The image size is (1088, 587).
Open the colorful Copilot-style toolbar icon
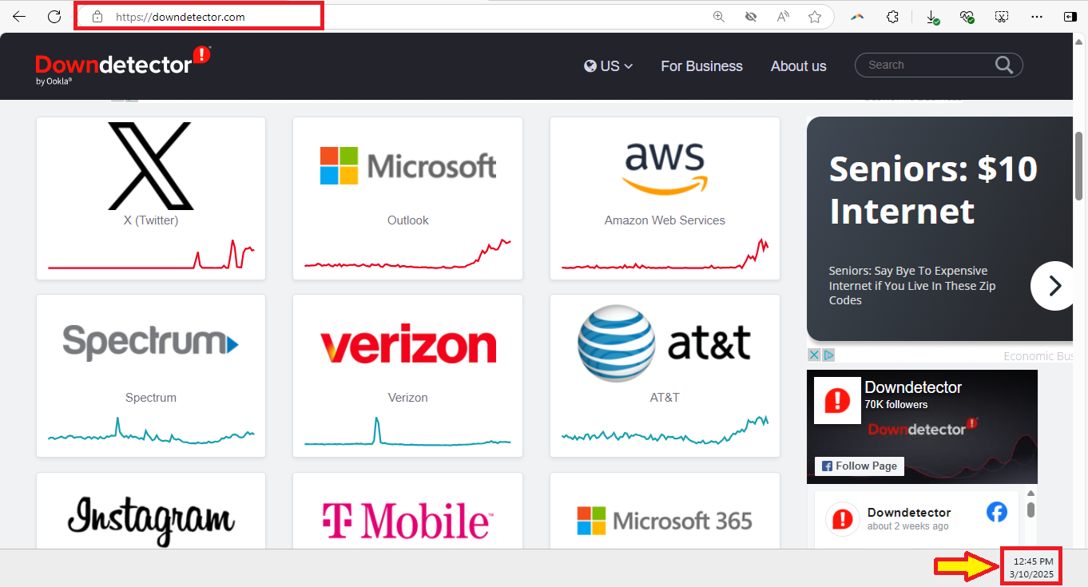pyautogui.click(x=857, y=17)
